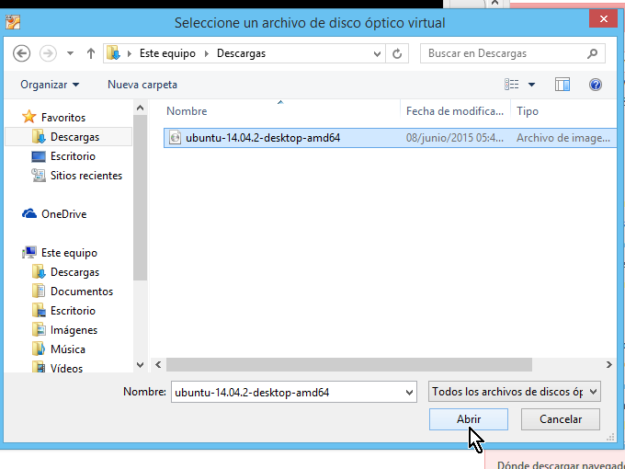Open the Música folder in sidebar
Image resolution: width=625 pixels, height=469 pixels.
click(x=68, y=349)
